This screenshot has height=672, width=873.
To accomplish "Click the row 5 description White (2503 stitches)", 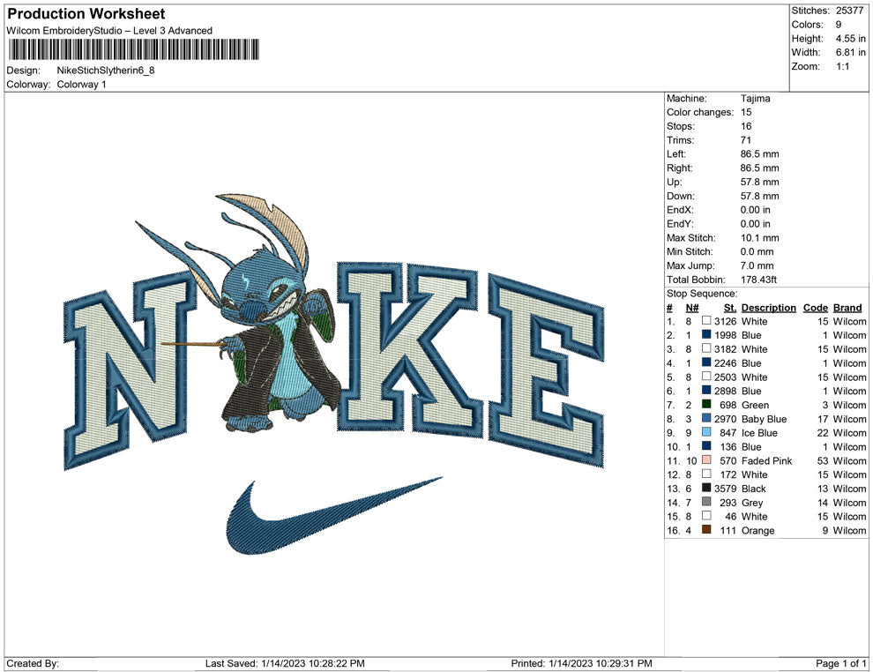I will point(755,377).
